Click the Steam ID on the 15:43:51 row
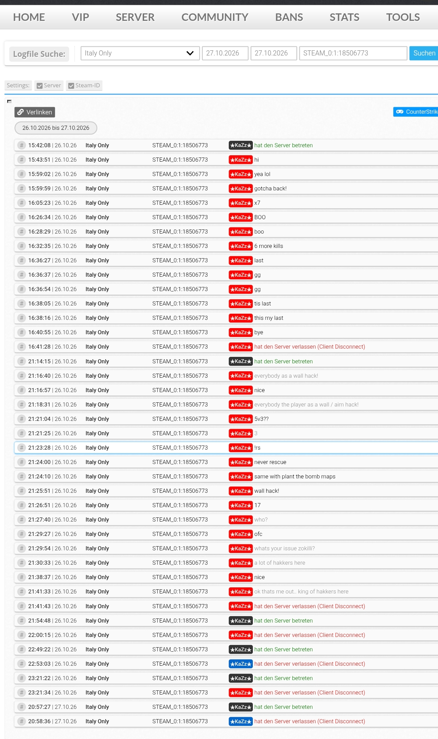This screenshot has height=739, width=438. (x=180, y=160)
